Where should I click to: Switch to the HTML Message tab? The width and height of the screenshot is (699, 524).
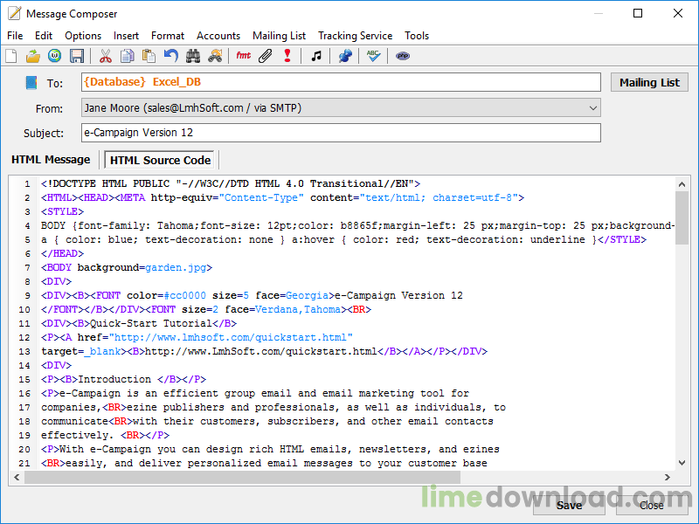click(x=51, y=160)
